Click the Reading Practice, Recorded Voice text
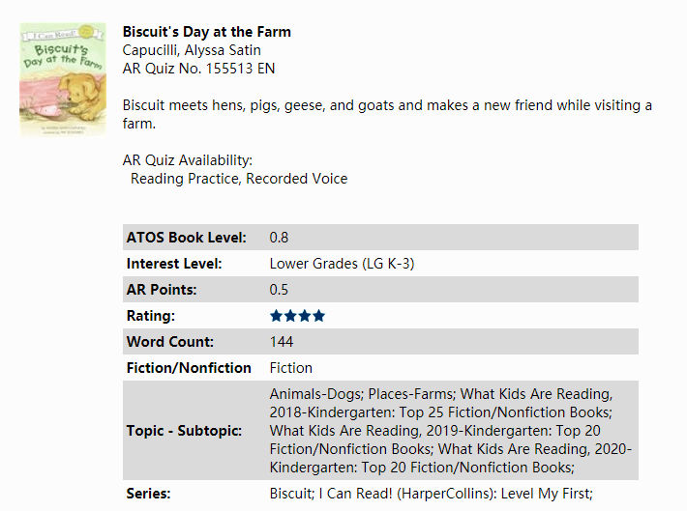The height and width of the screenshot is (511, 687). click(239, 179)
